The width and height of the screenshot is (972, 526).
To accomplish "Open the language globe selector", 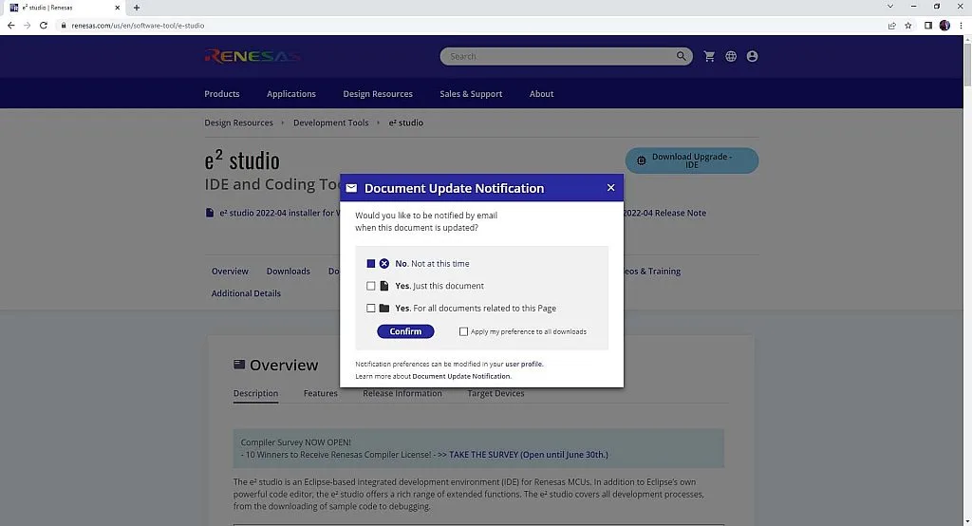I will (731, 56).
